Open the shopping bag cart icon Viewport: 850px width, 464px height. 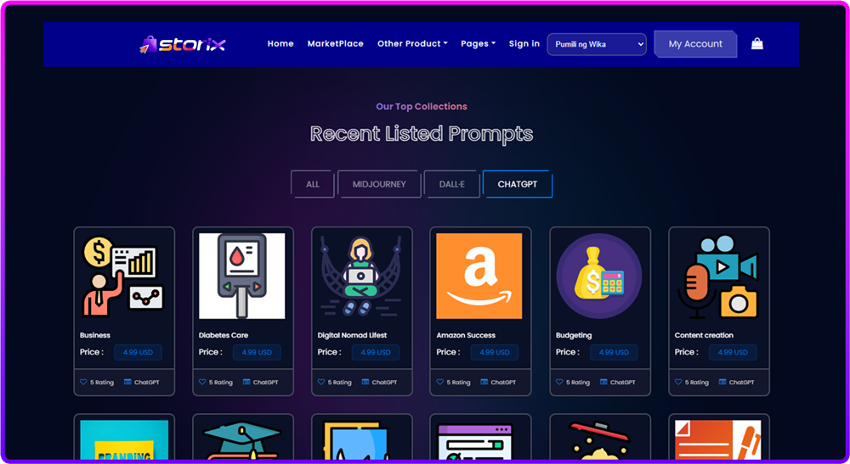pos(756,44)
